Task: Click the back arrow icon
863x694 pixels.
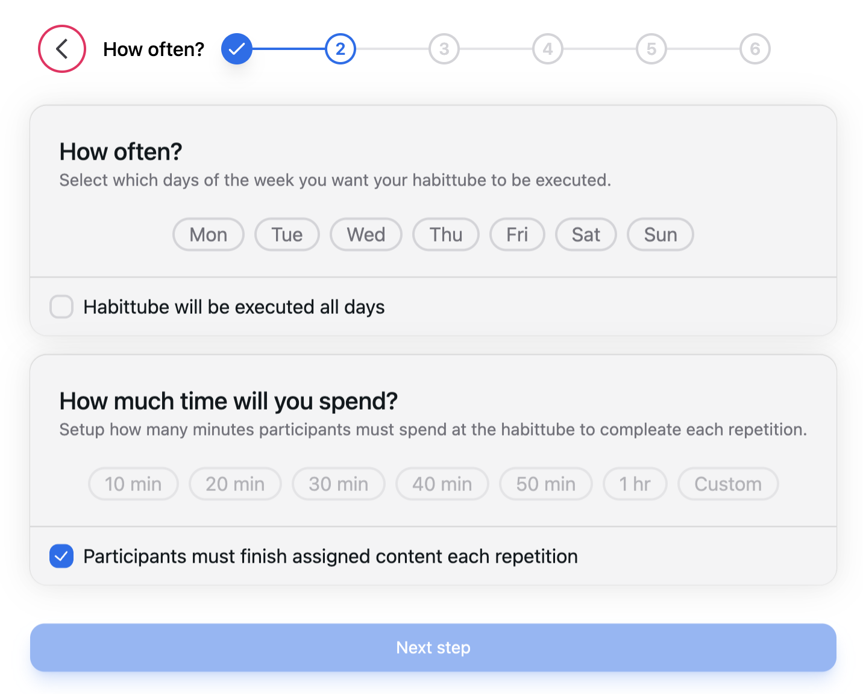Action: (x=62, y=49)
